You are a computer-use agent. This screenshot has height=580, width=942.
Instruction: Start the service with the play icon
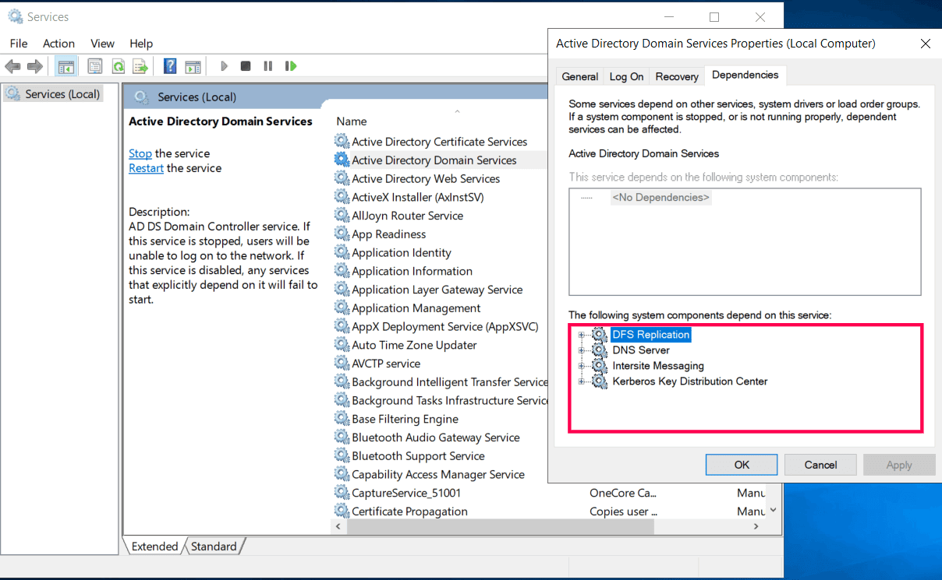pyautogui.click(x=224, y=65)
